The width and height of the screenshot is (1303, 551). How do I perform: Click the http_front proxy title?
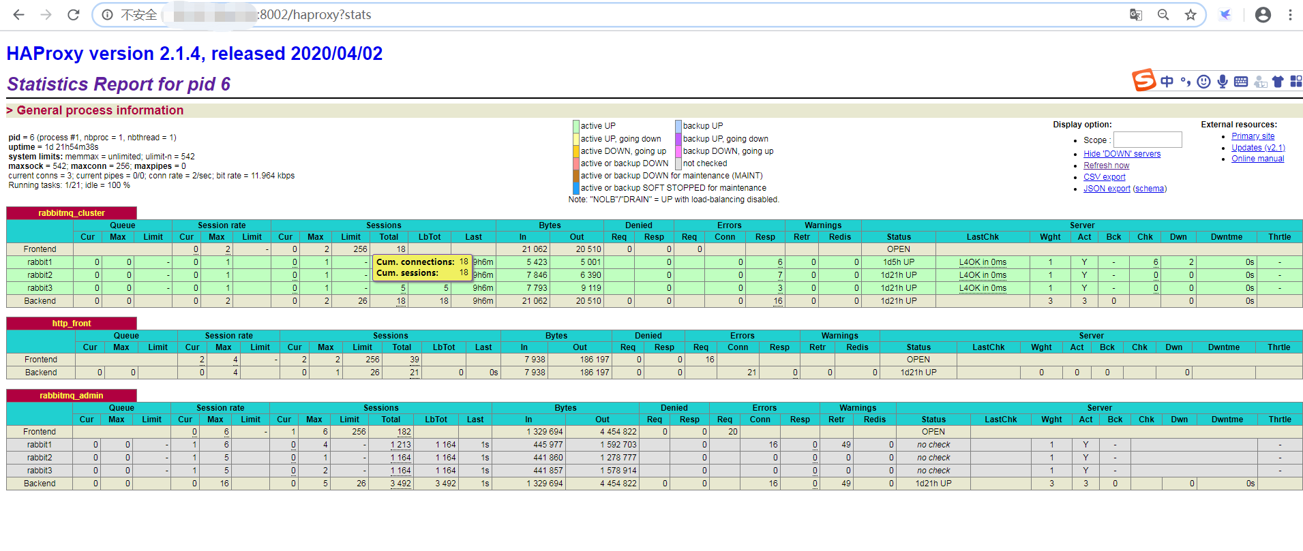click(72, 324)
